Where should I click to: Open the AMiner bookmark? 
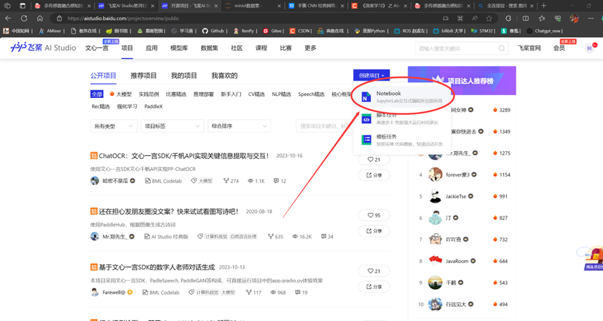51,30
